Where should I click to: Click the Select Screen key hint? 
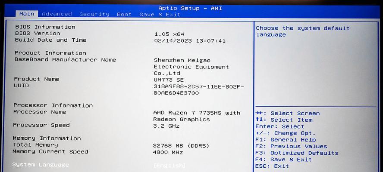[288, 113]
